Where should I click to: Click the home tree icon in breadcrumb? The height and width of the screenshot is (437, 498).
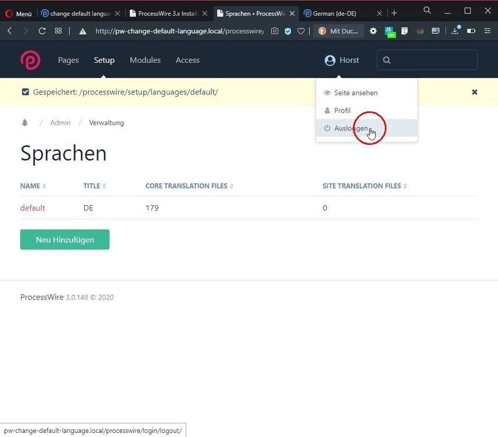click(x=24, y=123)
